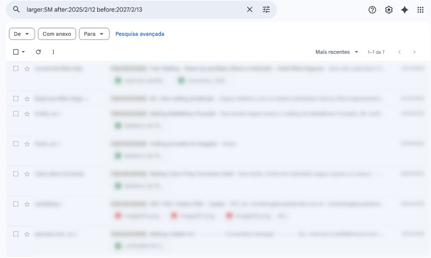Tick the select-all checkbox in the toolbar
The image size is (431, 258).
click(x=16, y=52)
